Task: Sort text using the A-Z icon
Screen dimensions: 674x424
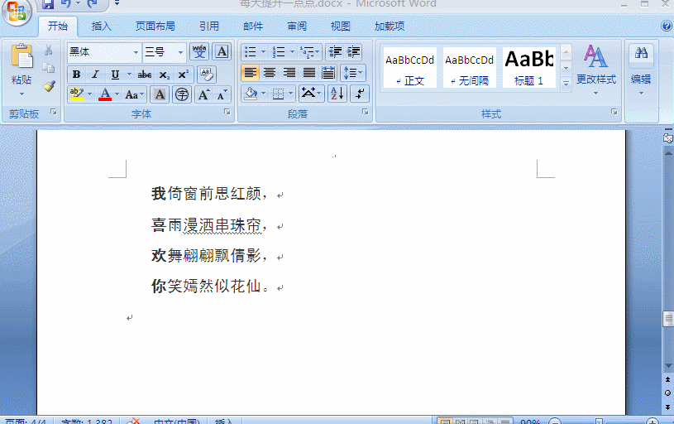Action: [337, 94]
